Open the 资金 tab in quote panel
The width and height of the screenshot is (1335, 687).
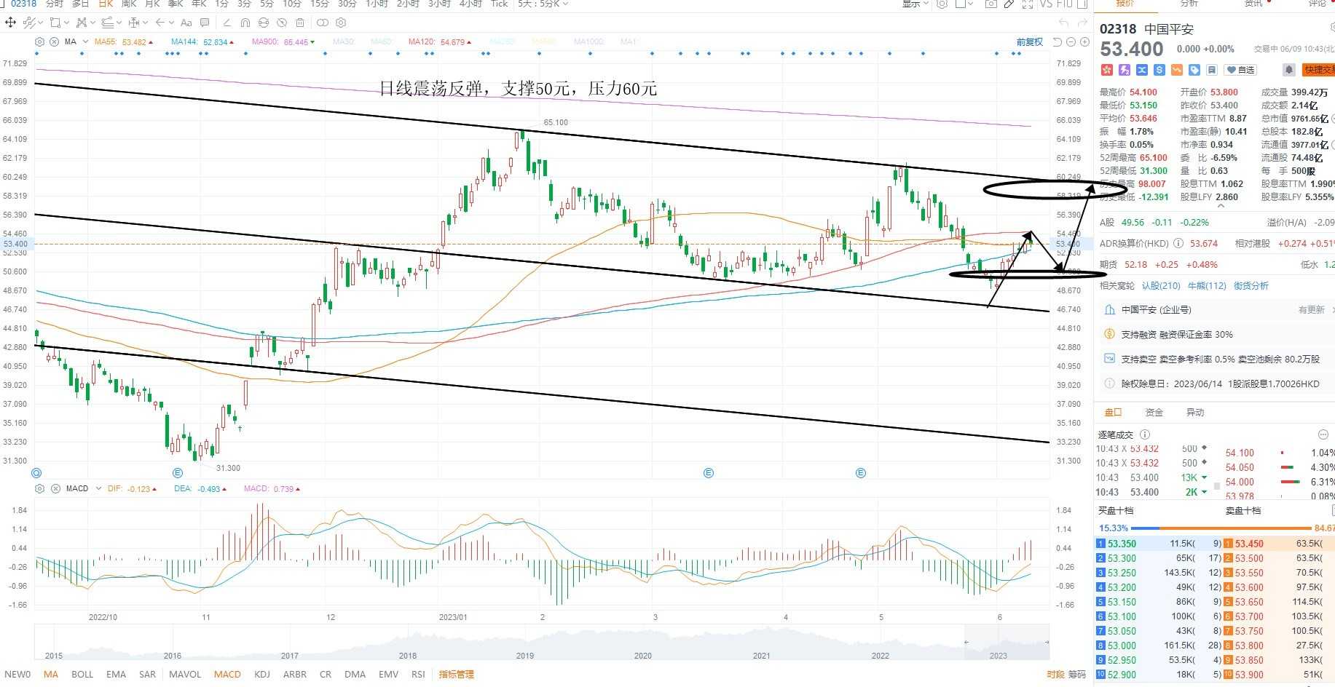pyautogui.click(x=1154, y=412)
